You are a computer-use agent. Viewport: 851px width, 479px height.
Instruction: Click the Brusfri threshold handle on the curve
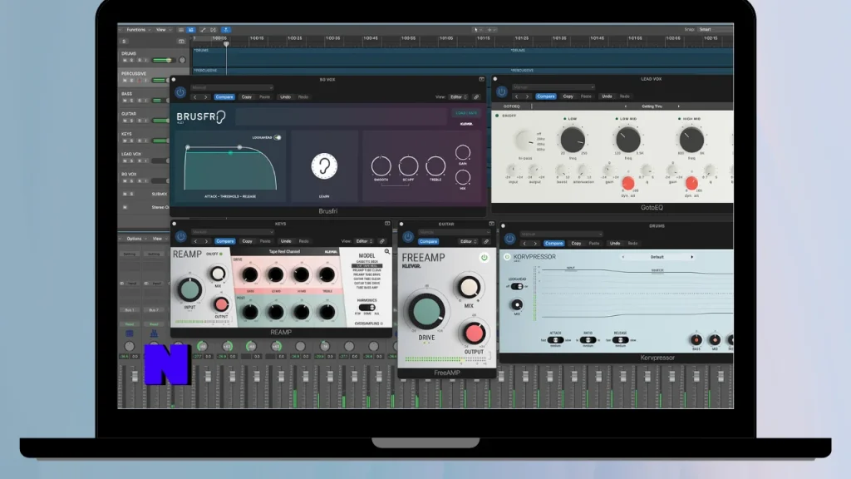(230, 153)
